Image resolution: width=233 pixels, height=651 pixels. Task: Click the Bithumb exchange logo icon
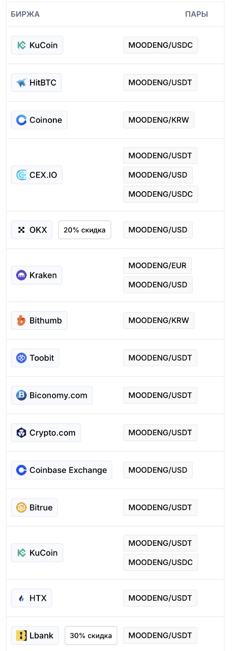(21, 320)
